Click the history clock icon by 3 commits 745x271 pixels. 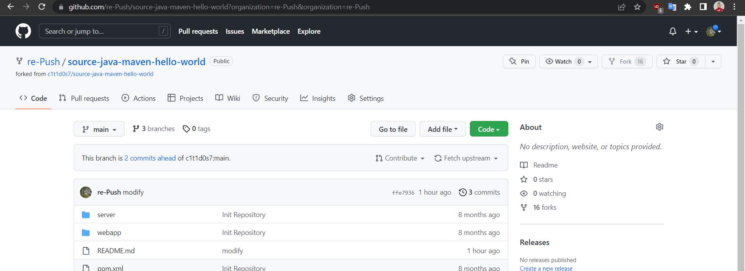463,192
